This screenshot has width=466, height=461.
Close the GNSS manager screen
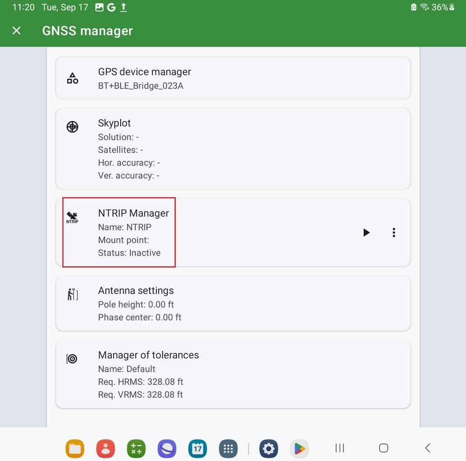coord(16,31)
